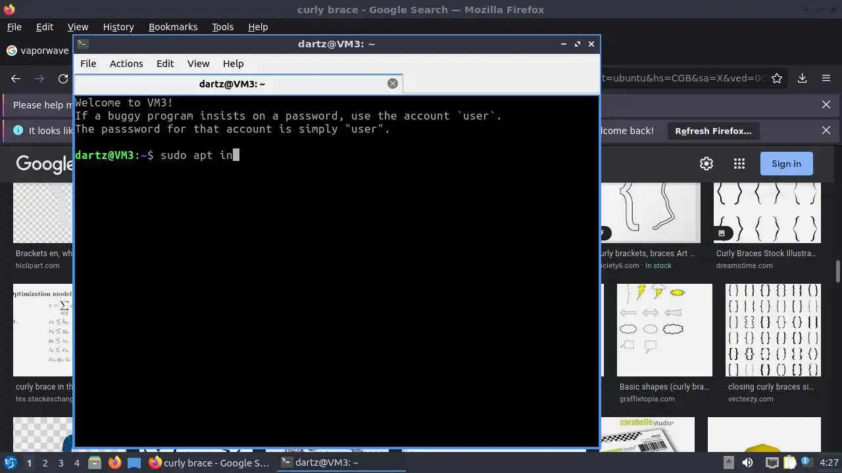Click the removable media eject tray icon
The image size is (842, 473).
pyautogui.click(x=728, y=462)
